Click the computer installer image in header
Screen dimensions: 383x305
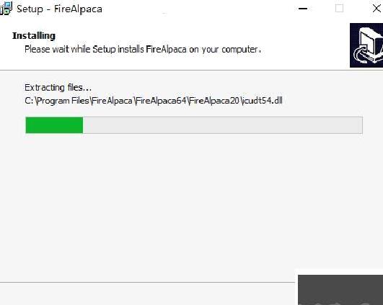366,45
